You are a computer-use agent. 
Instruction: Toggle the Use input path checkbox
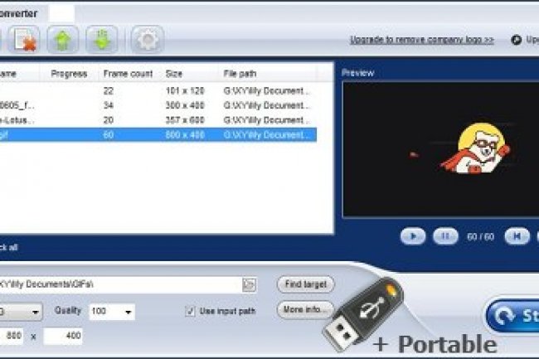(190, 312)
